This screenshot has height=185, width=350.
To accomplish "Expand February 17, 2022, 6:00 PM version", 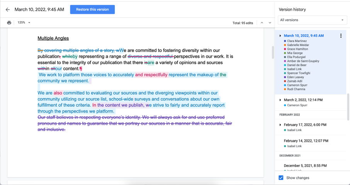I will [x=280, y=125].
